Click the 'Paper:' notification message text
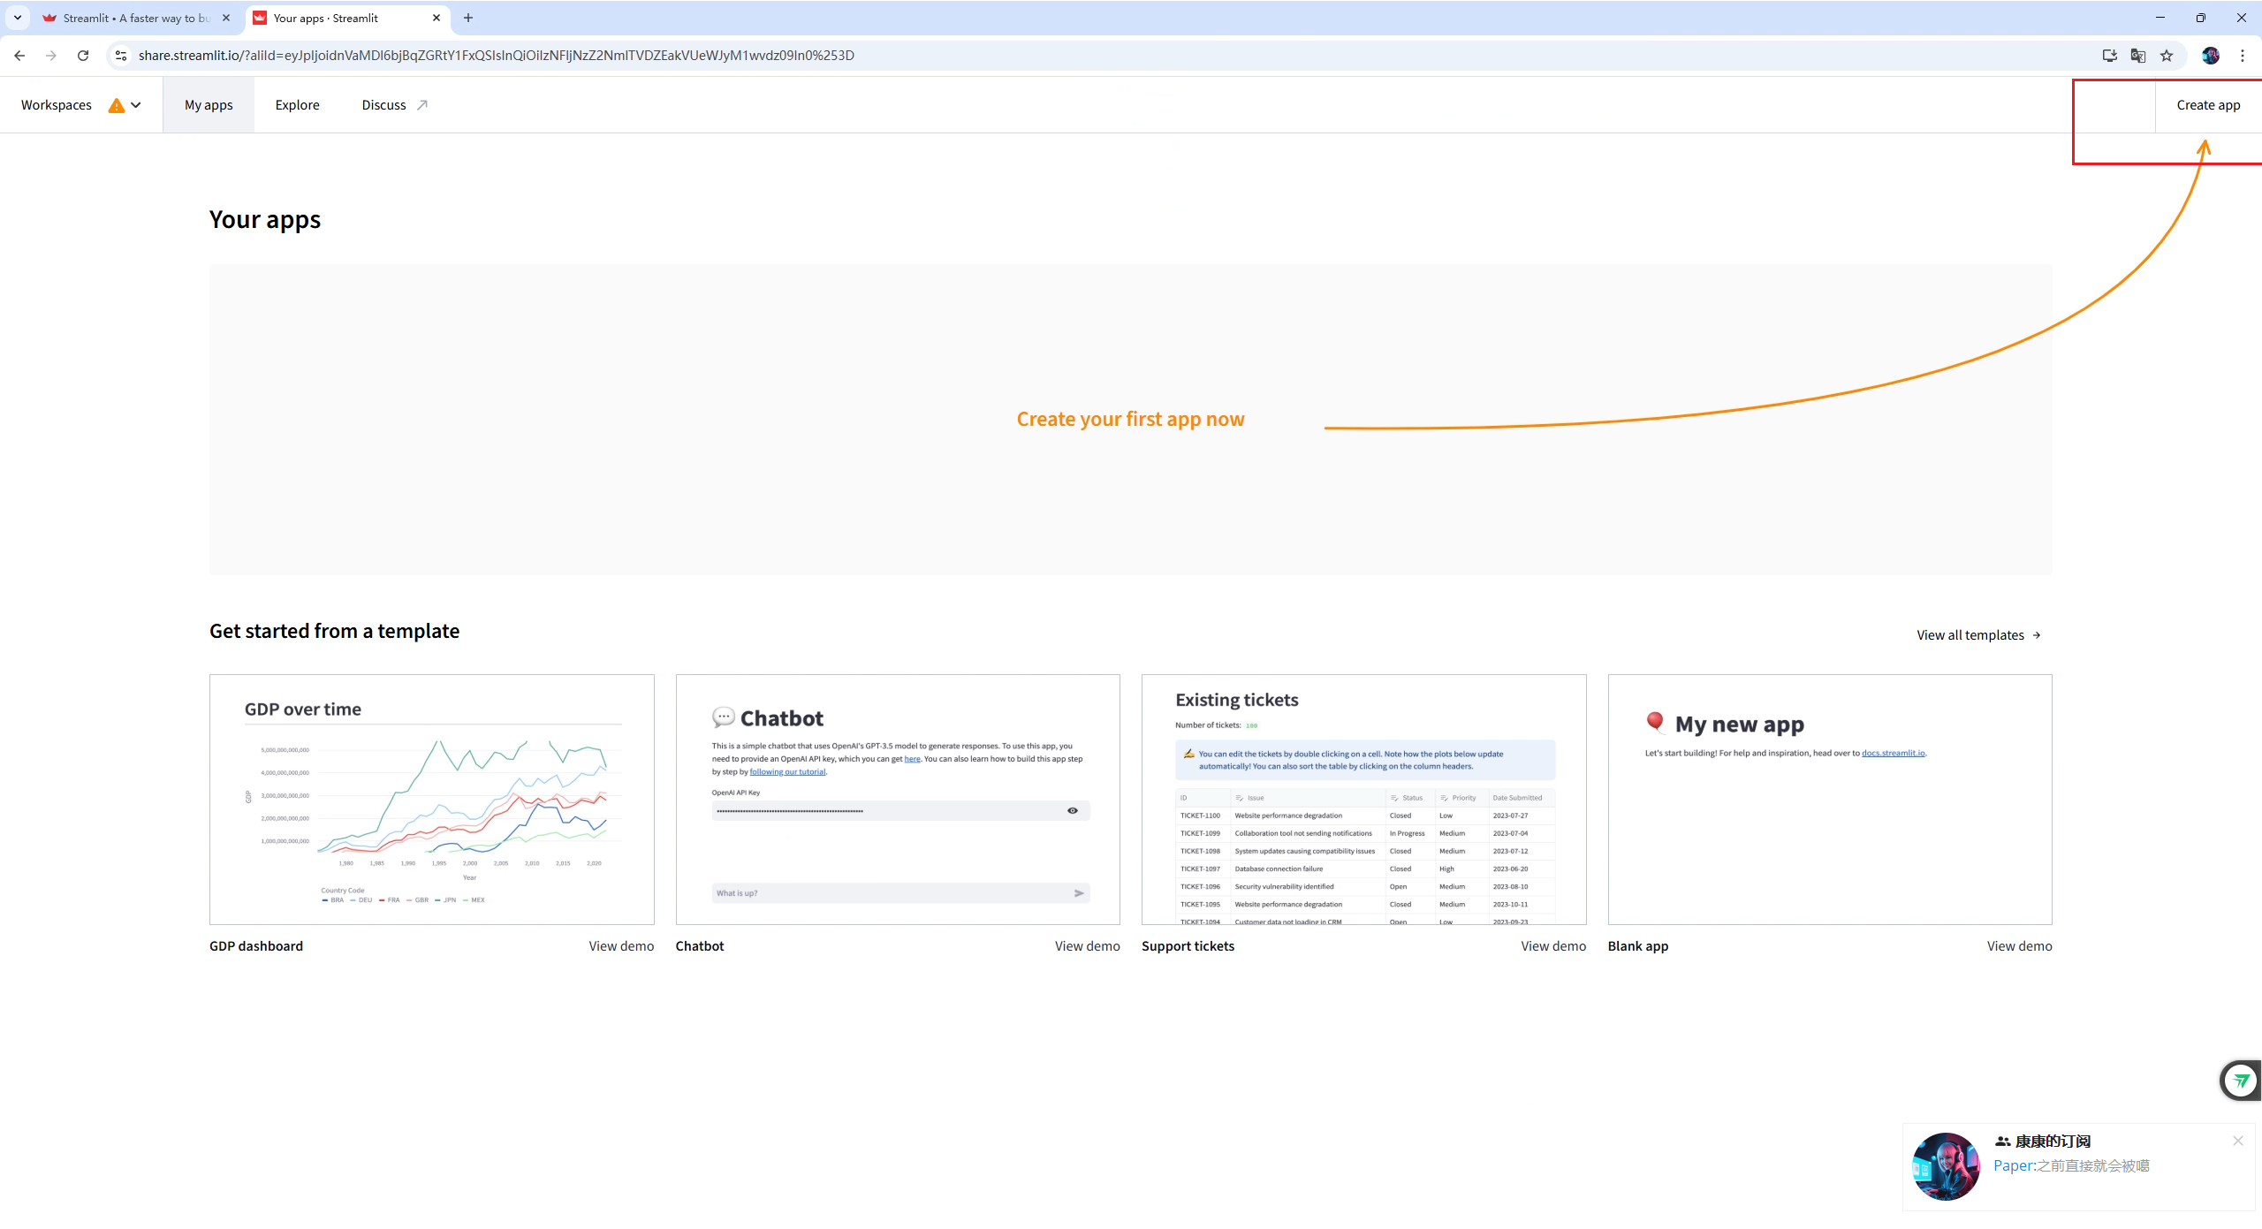 2071,1166
